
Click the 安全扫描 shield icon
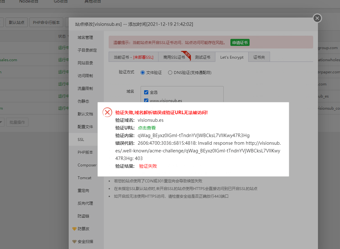coord(74,241)
